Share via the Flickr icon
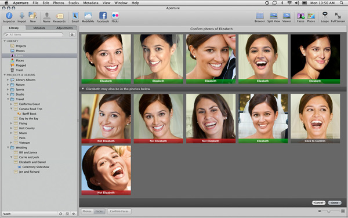The width and height of the screenshot is (348, 218). tap(115, 16)
